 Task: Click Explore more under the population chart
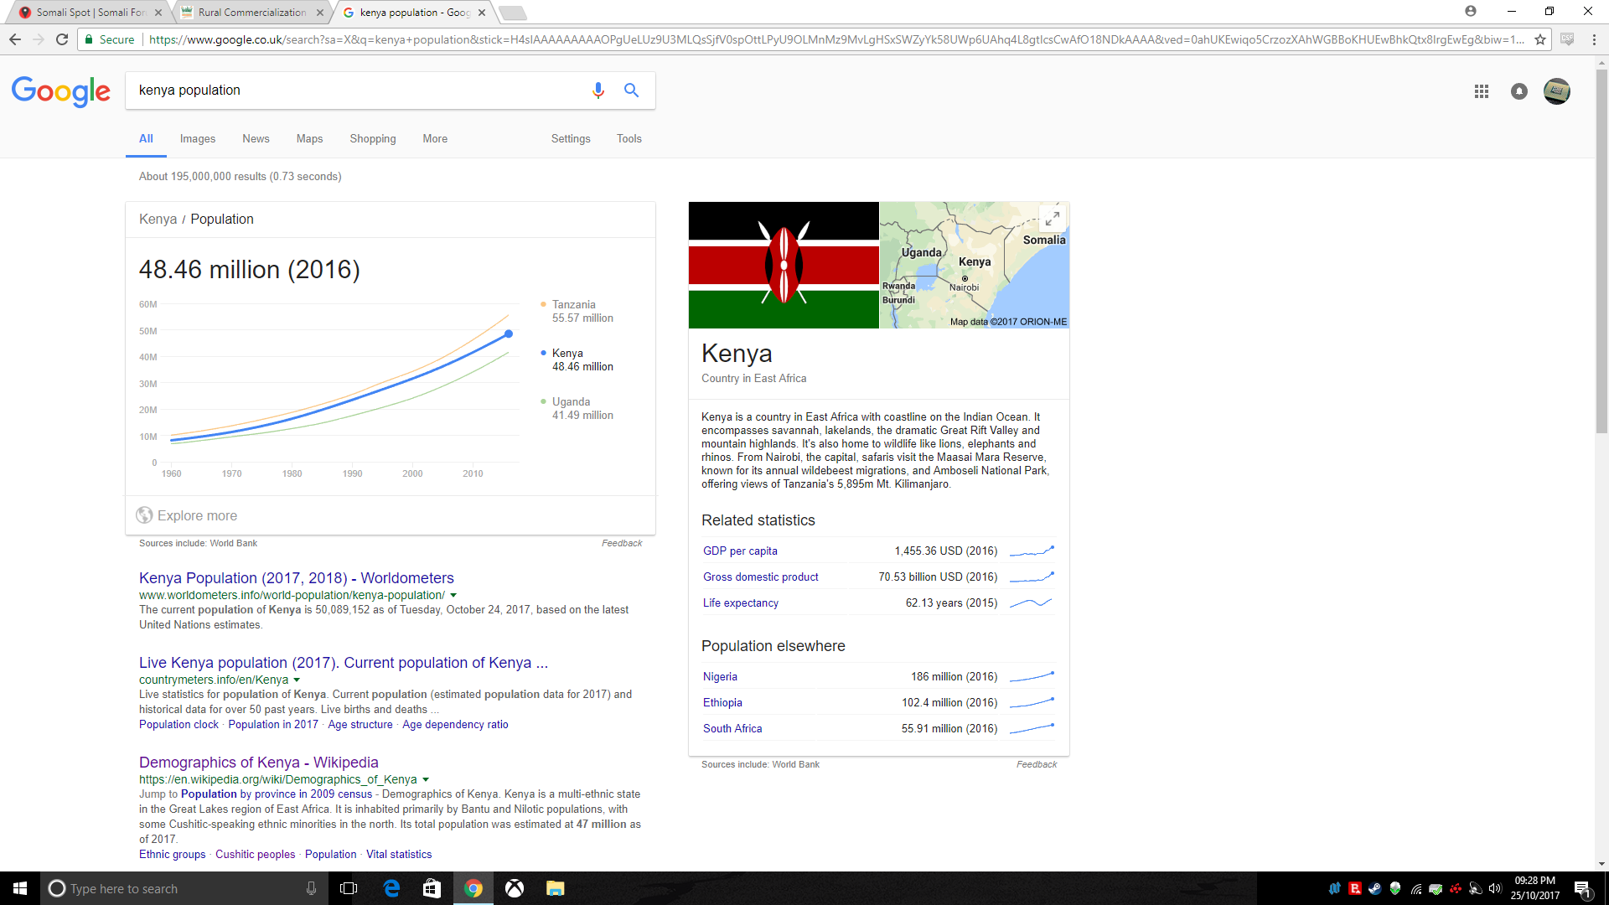pyautogui.click(x=197, y=516)
